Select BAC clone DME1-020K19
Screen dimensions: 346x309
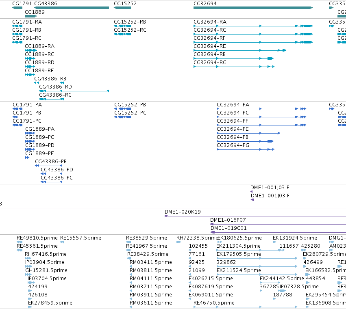coord(183,212)
